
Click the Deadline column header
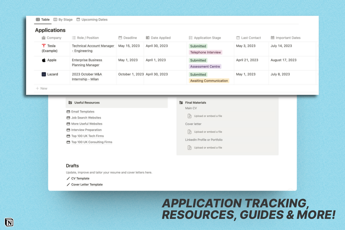(x=128, y=38)
